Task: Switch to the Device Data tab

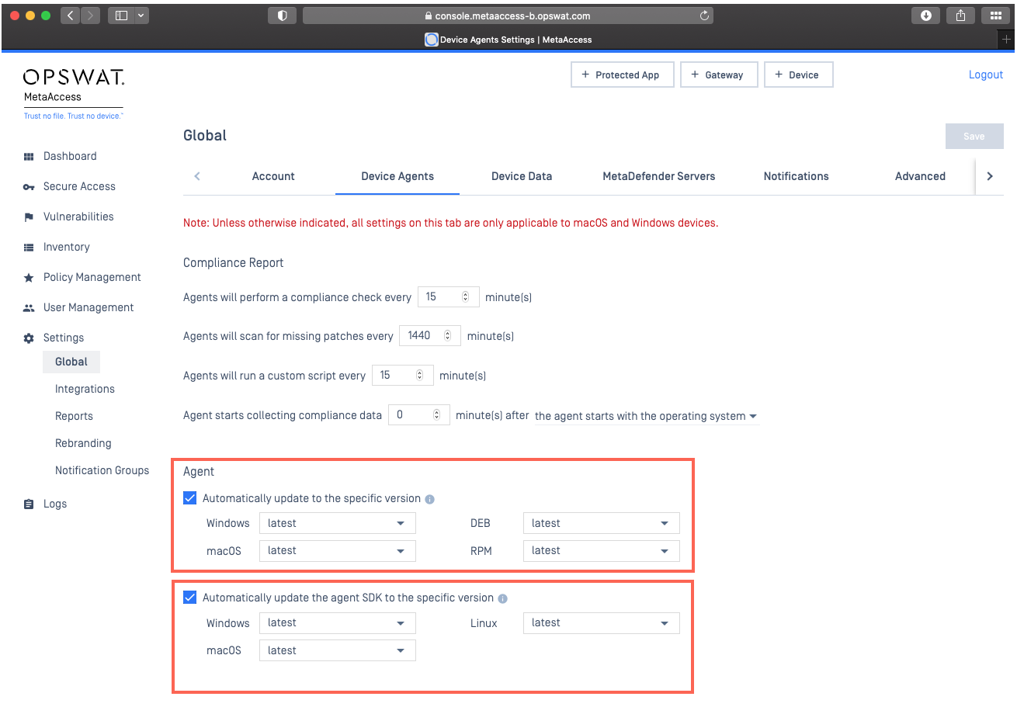Action: coord(522,176)
